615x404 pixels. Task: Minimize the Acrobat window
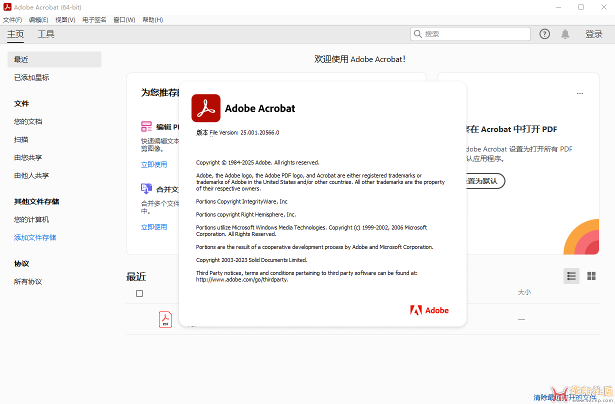(x=558, y=7)
